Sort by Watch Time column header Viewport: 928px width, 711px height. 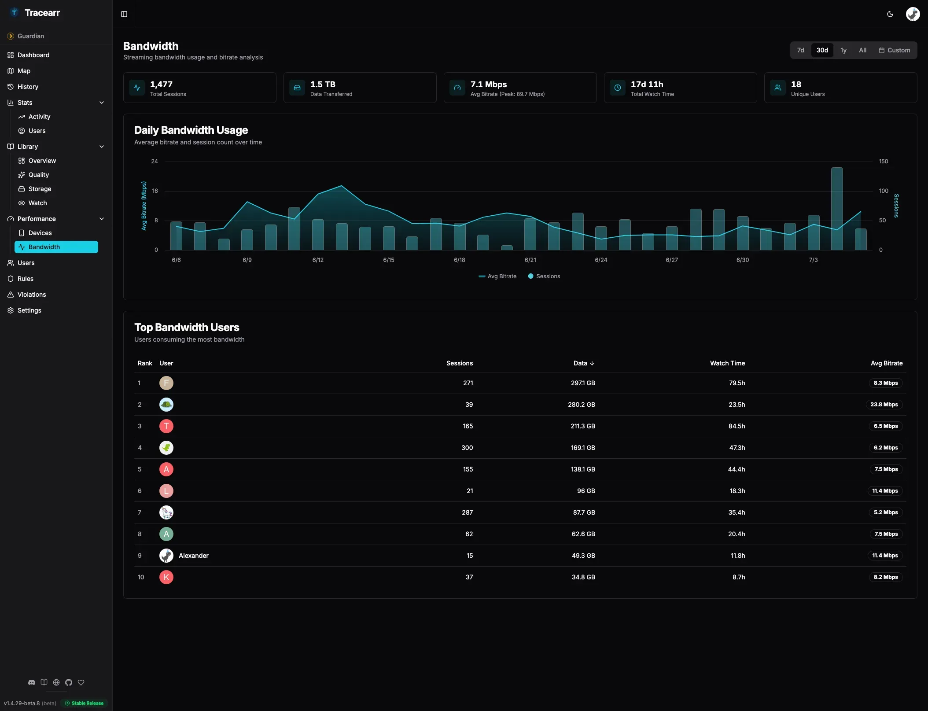727,363
